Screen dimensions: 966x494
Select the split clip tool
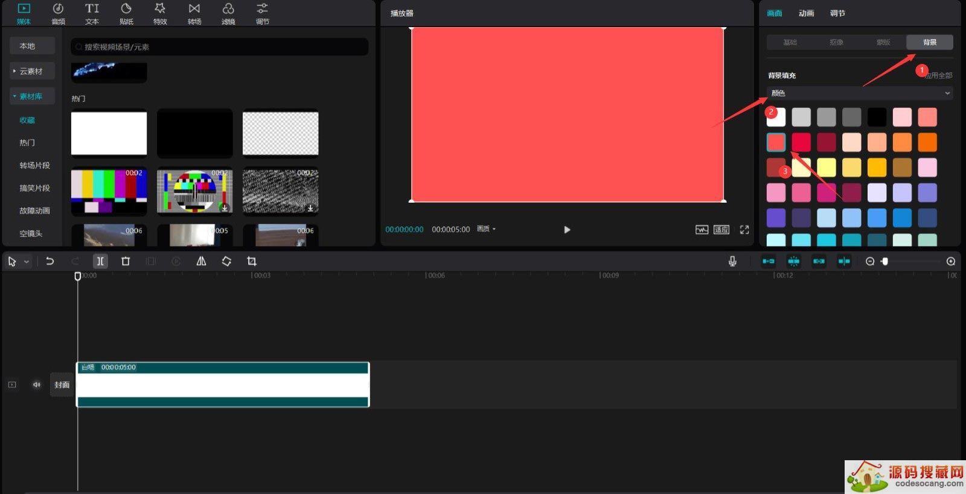click(100, 261)
